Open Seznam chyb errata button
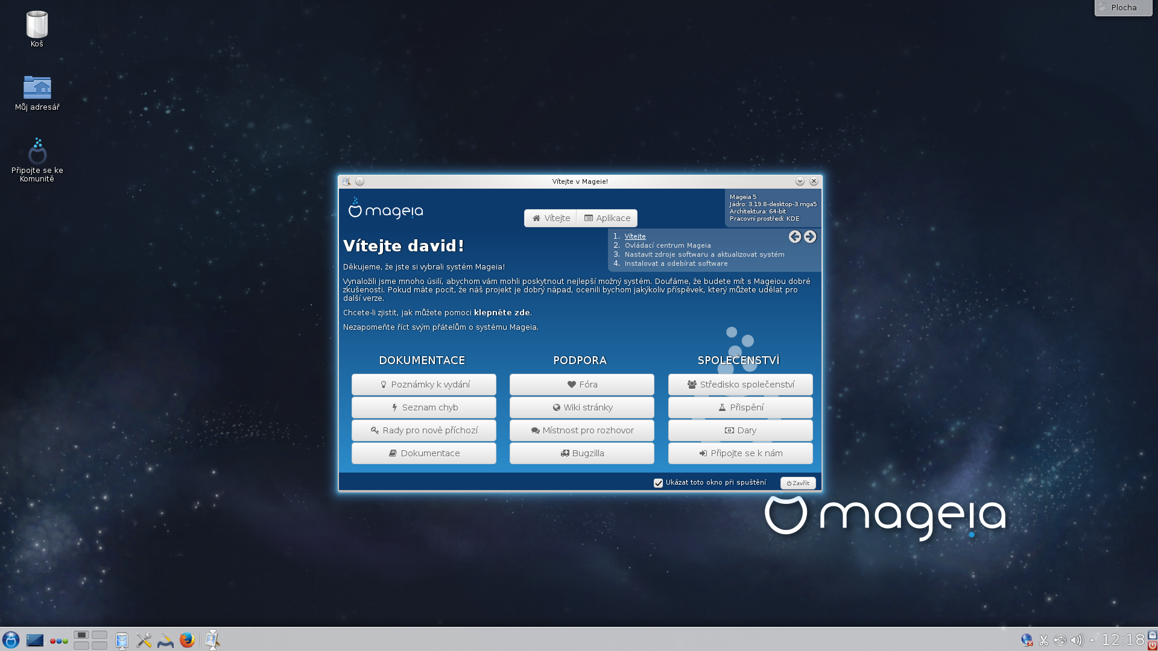The image size is (1158, 651). pyautogui.click(x=424, y=407)
